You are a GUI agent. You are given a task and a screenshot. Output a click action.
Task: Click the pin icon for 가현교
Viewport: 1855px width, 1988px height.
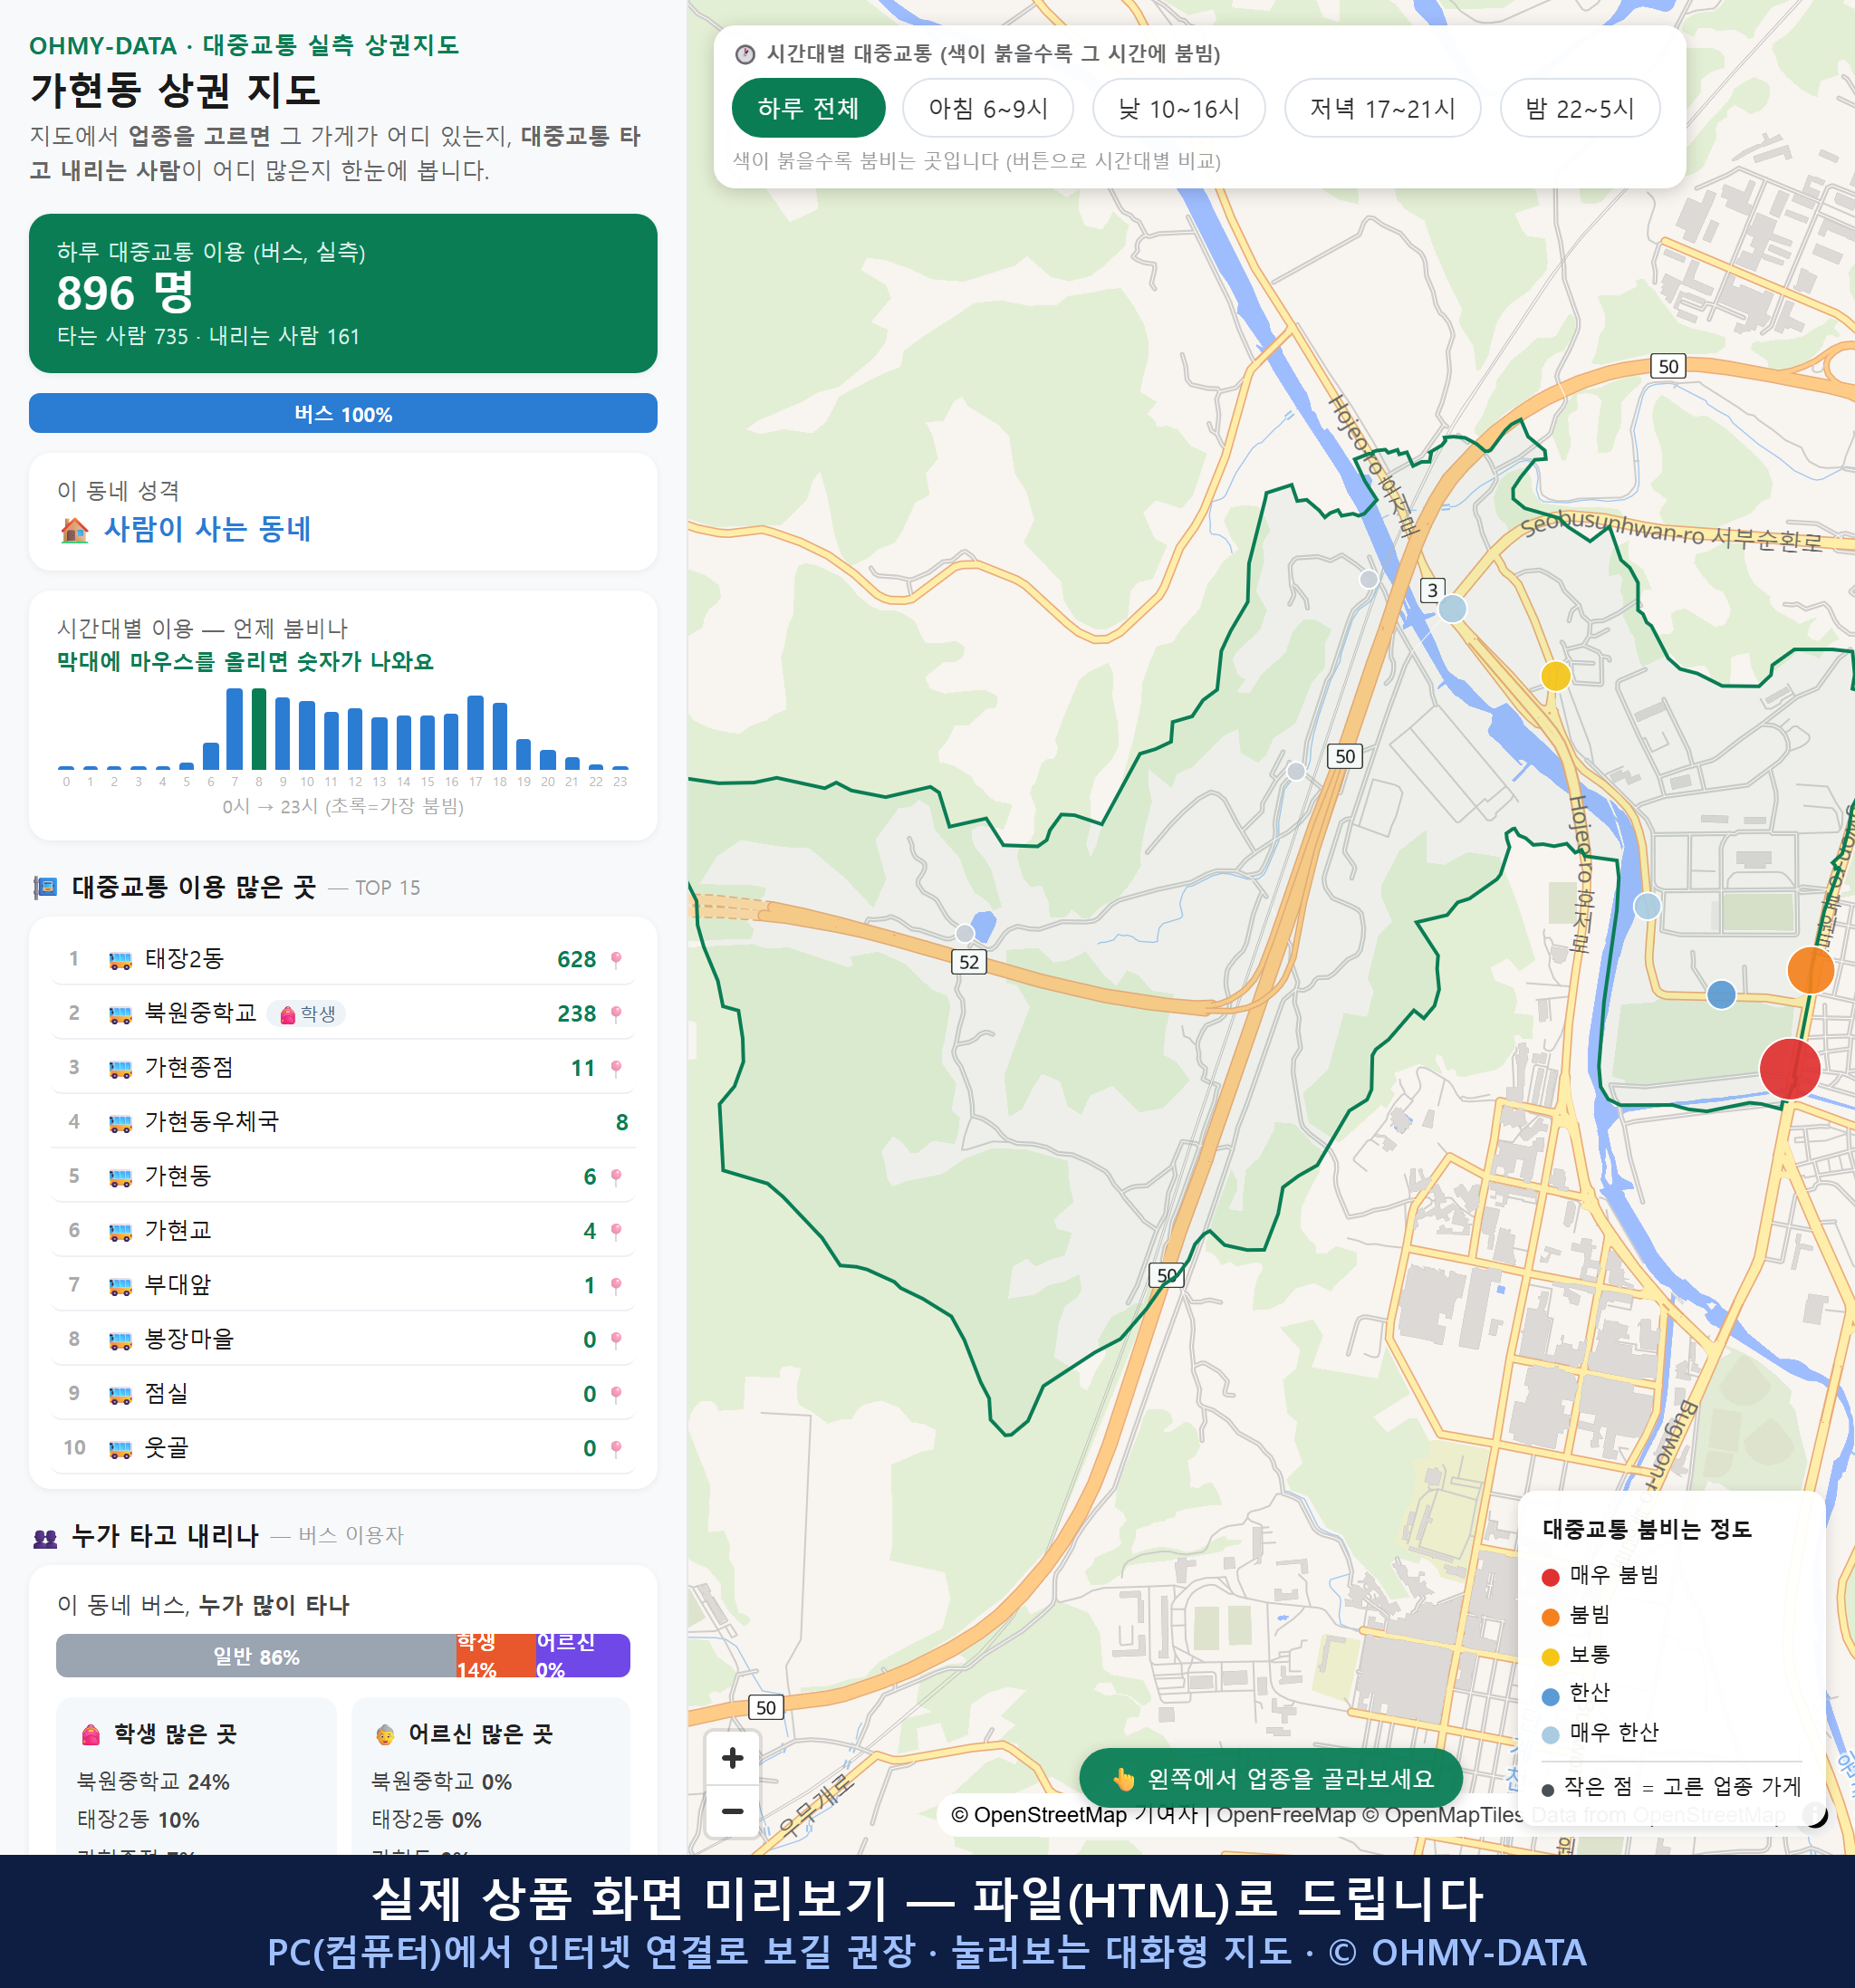pyautogui.click(x=616, y=1231)
